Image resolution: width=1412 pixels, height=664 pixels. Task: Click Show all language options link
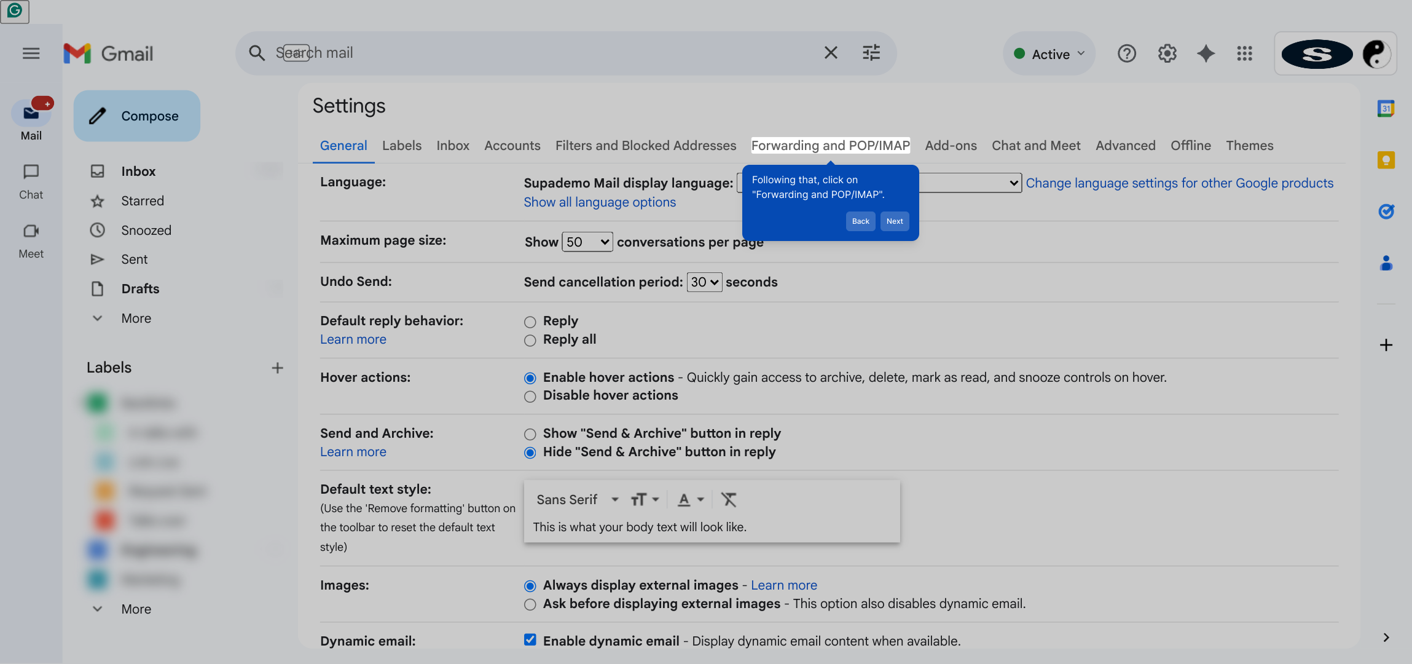[600, 202]
